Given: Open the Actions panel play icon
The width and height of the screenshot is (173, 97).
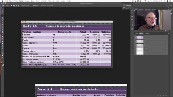Looking at the screenshot, I should point(132,13).
